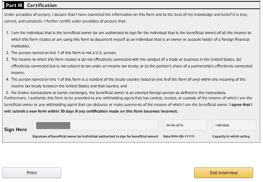
Task: Click the Signature of beneficial owner caption
Action: 95,136
